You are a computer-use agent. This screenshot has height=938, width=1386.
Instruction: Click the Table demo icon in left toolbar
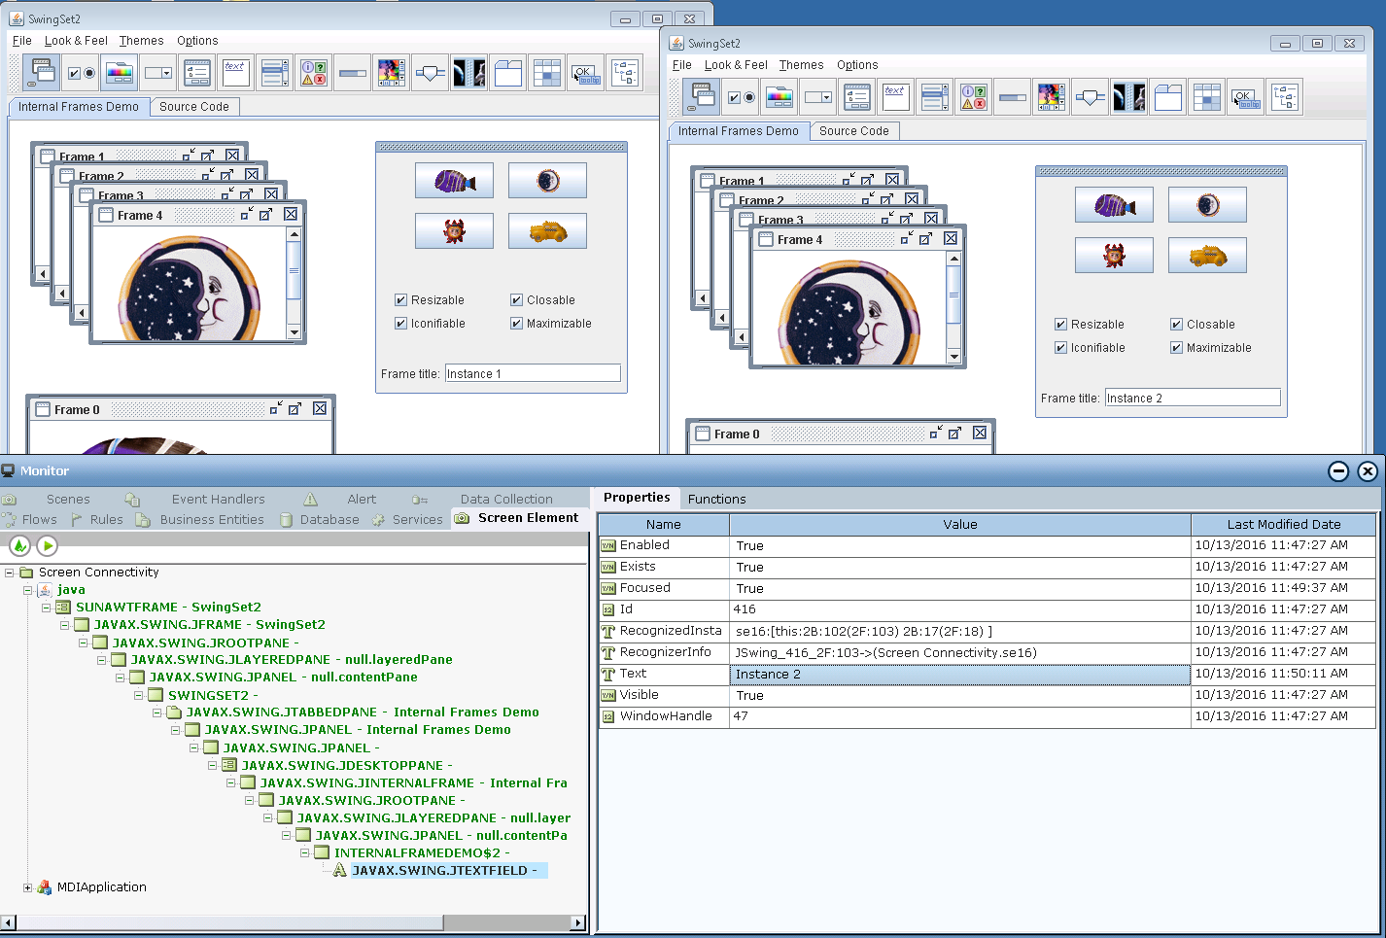547,73
